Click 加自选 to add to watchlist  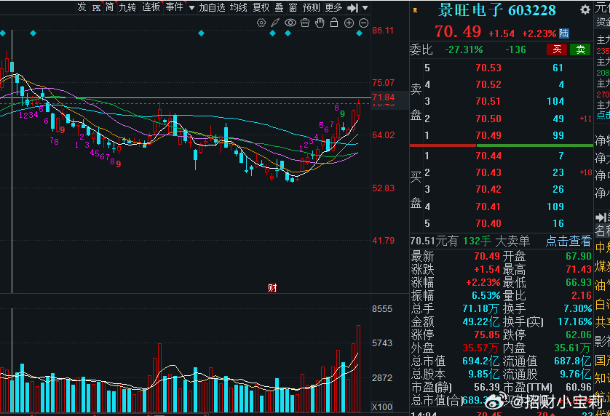212,7
